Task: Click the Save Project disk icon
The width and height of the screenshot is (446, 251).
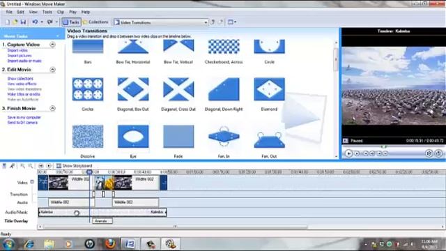Action: [23, 22]
